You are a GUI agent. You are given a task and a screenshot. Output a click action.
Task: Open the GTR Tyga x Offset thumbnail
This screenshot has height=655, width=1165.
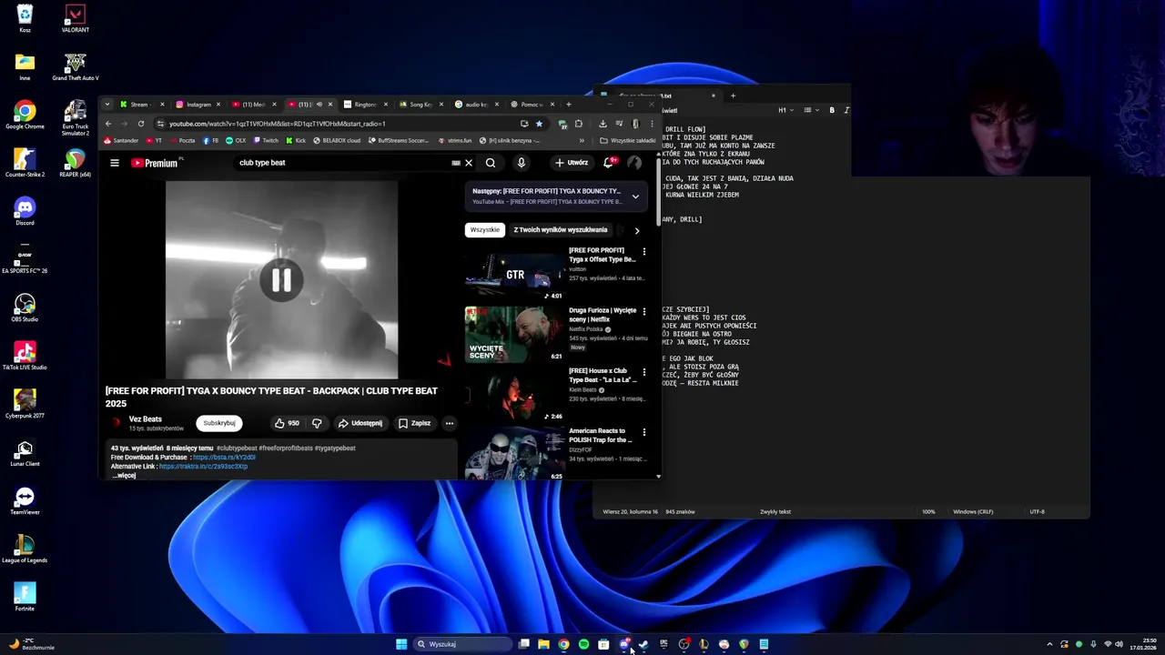tap(514, 273)
